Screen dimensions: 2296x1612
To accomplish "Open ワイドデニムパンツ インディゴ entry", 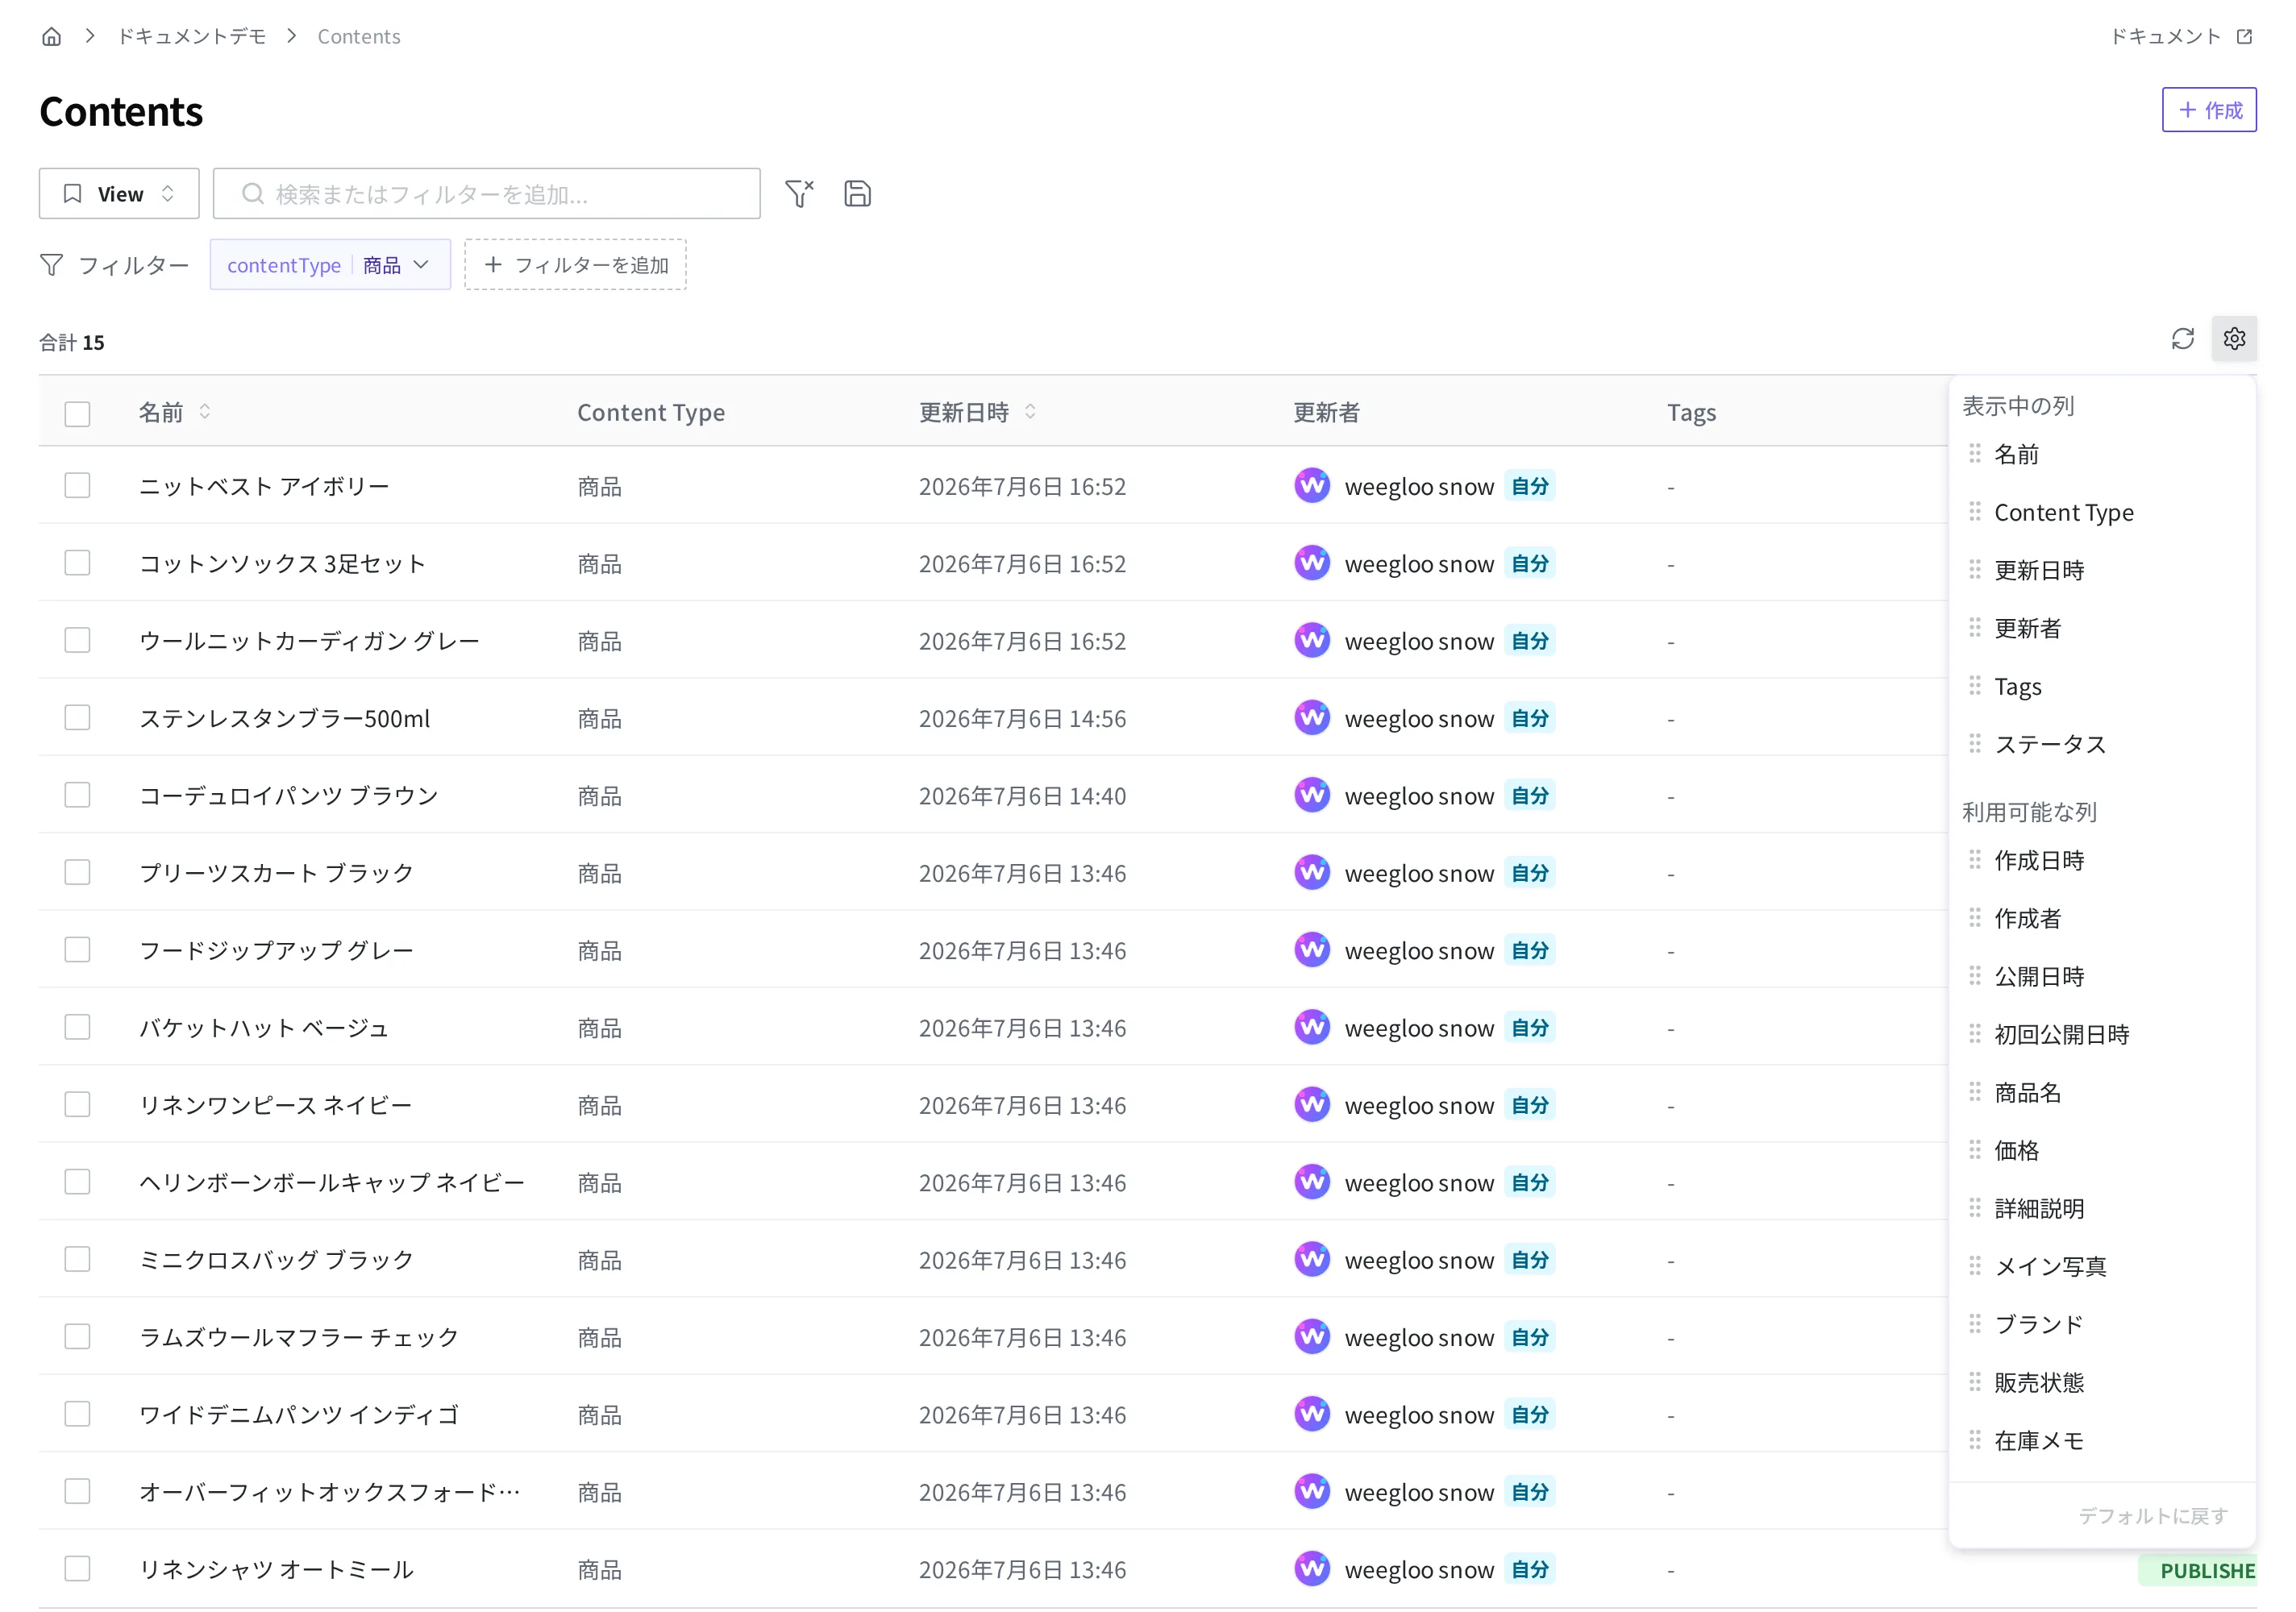I will click(x=299, y=1415).
